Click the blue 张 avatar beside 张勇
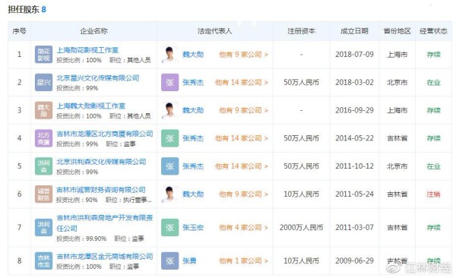 [169, 261]
